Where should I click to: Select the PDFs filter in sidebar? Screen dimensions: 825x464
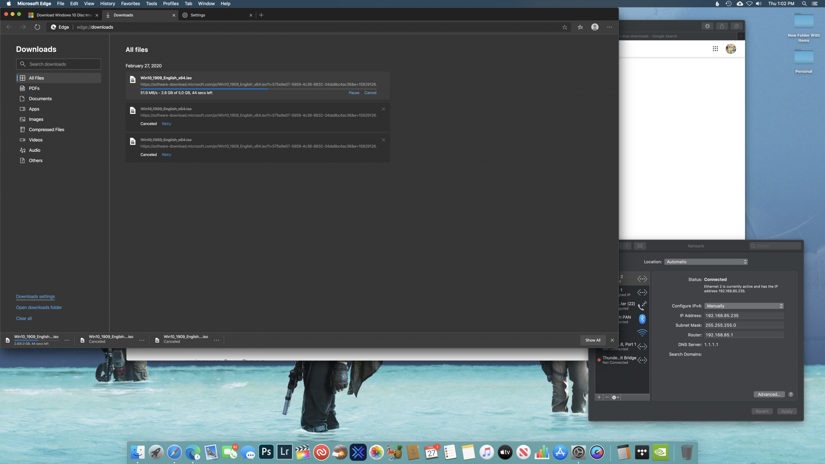pyautogui.click(x=59, y=88)
